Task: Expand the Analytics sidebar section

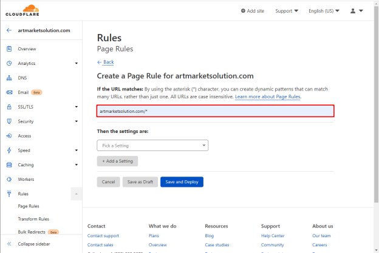Action: [x=77, y=63]
